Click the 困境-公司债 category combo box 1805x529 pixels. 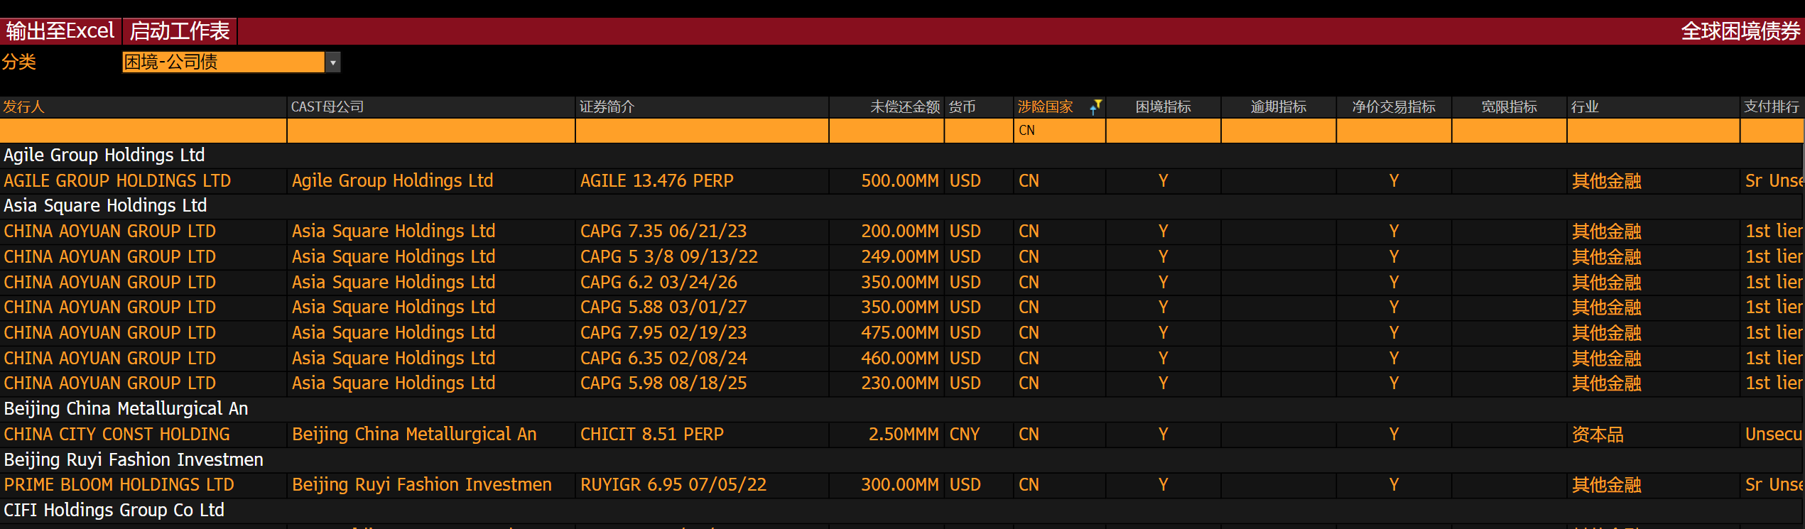pyautogui.click(x=223, y=62)
